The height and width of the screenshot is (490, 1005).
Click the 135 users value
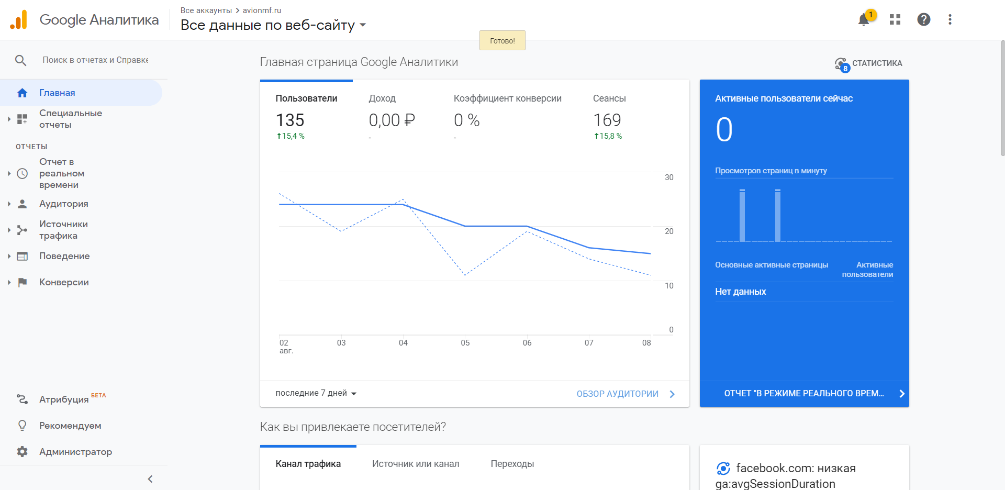coord(290,120)
